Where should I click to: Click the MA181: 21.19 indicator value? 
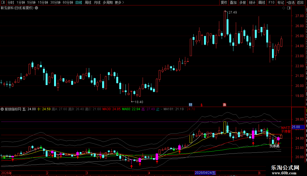pyautogui.click(x=174, y=109)
